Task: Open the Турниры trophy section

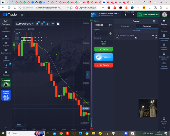Action: [x=6, y=58]
